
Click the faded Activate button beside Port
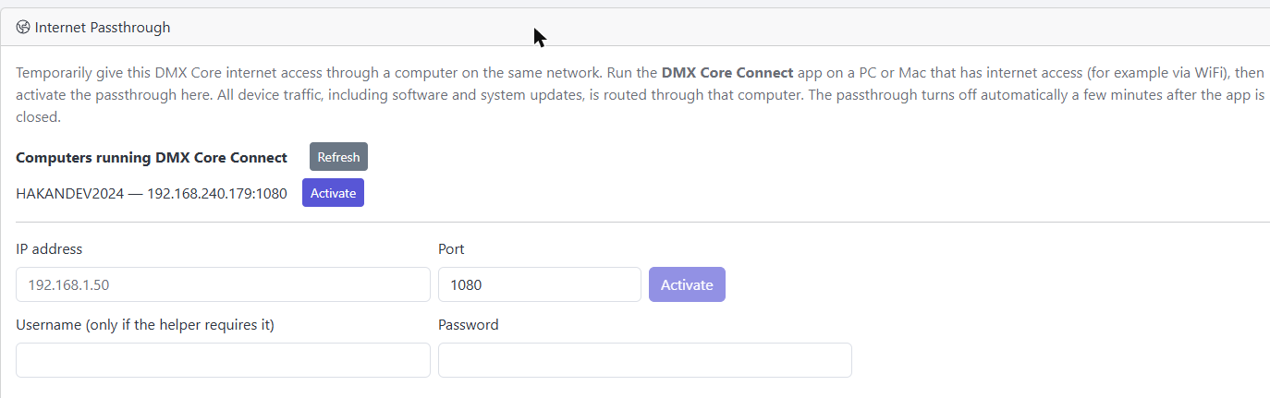(x=687, y=284)
